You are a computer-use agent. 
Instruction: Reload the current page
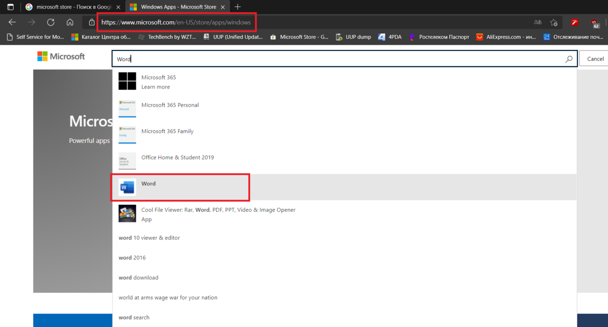point(51,22)
